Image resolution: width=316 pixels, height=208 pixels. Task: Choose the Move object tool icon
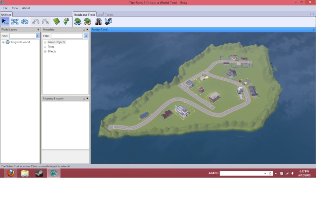point(15,22)
